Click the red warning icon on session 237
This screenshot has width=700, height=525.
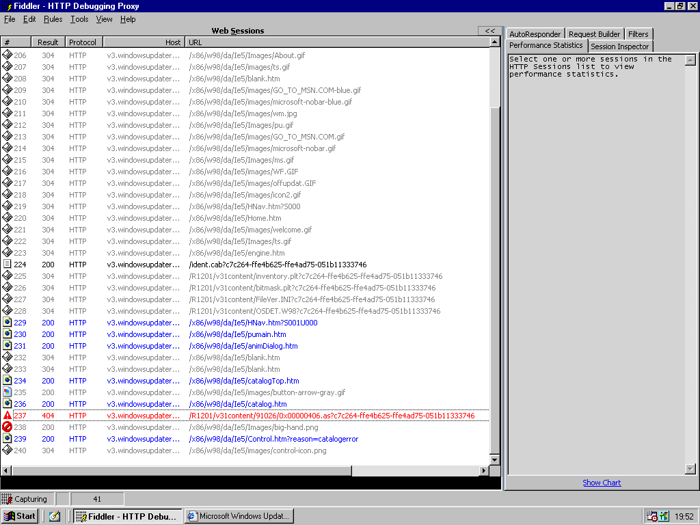[7, 415]
